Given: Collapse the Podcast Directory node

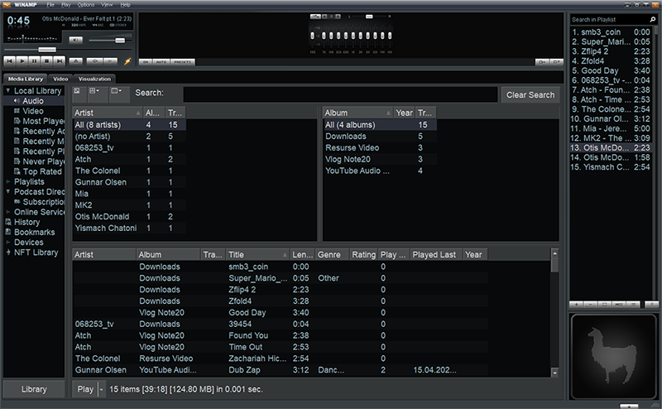Looking at the screenshot, I should click(8, 192).
